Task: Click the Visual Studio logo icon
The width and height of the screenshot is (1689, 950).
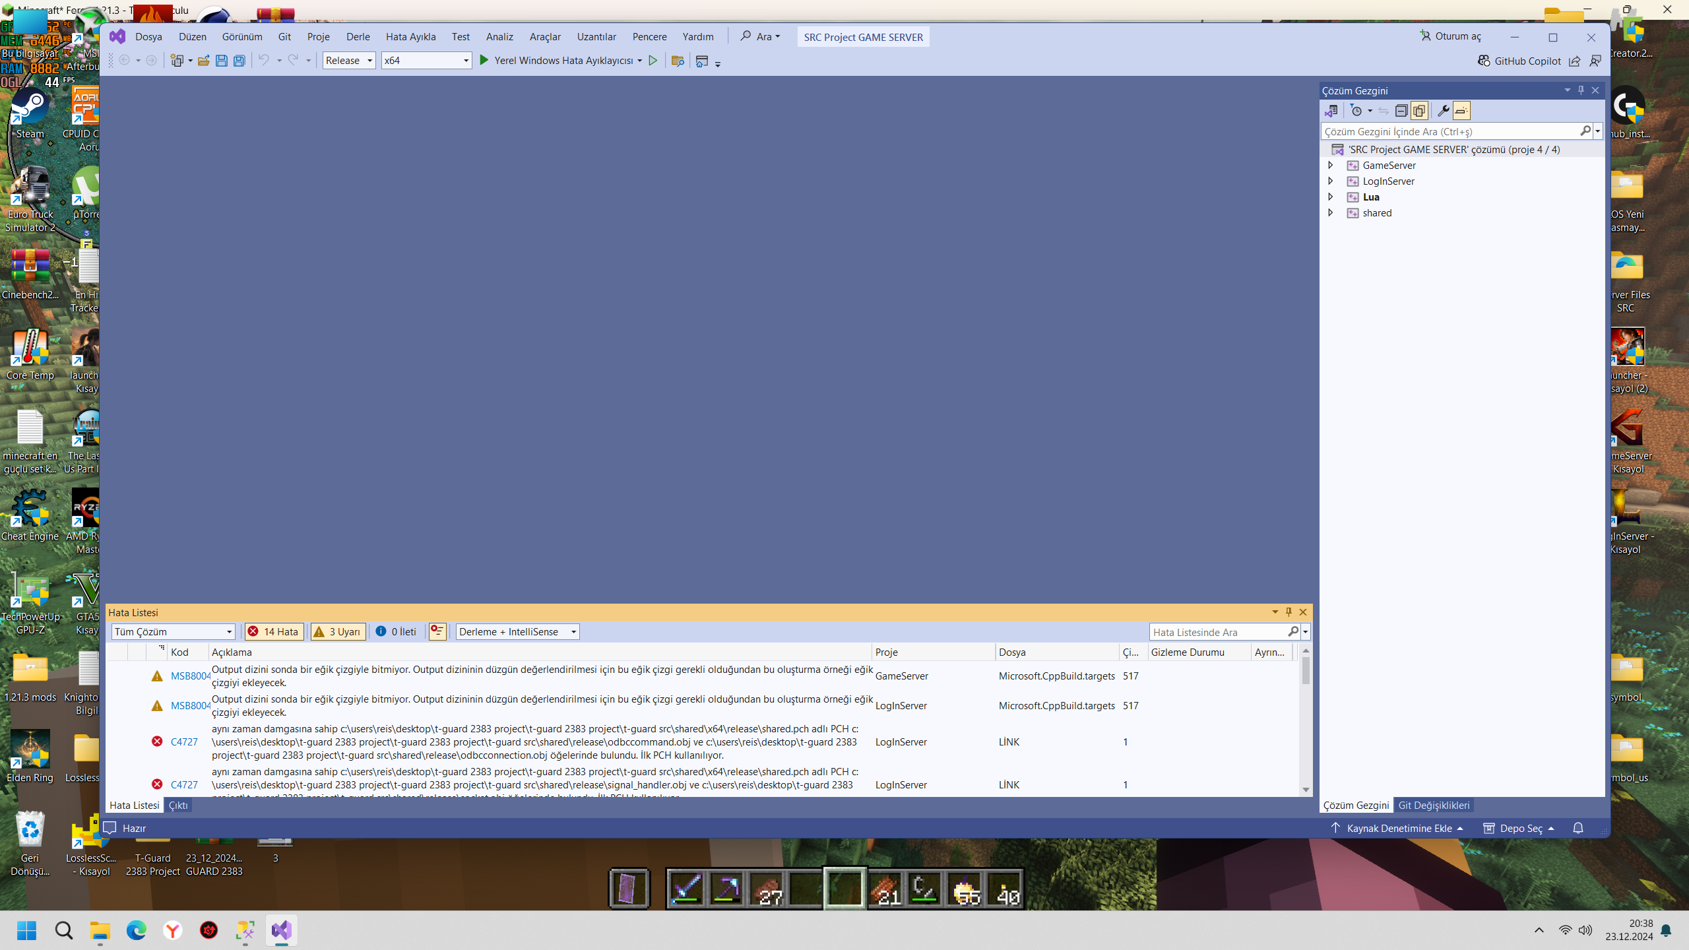Action: pos(117,36)
